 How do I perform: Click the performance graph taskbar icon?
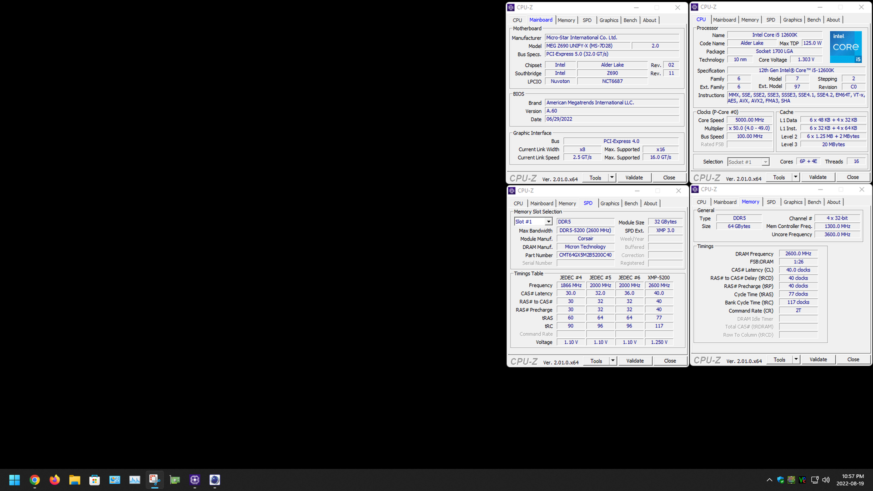135,480
